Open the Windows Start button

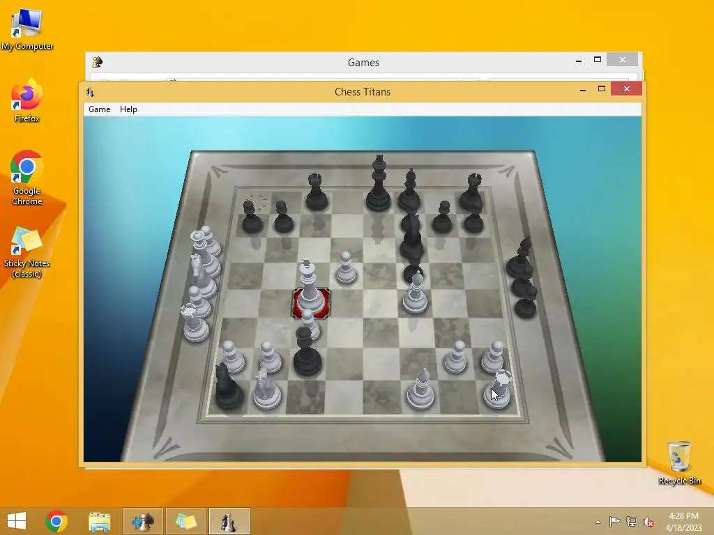click(x=17, y=521)
